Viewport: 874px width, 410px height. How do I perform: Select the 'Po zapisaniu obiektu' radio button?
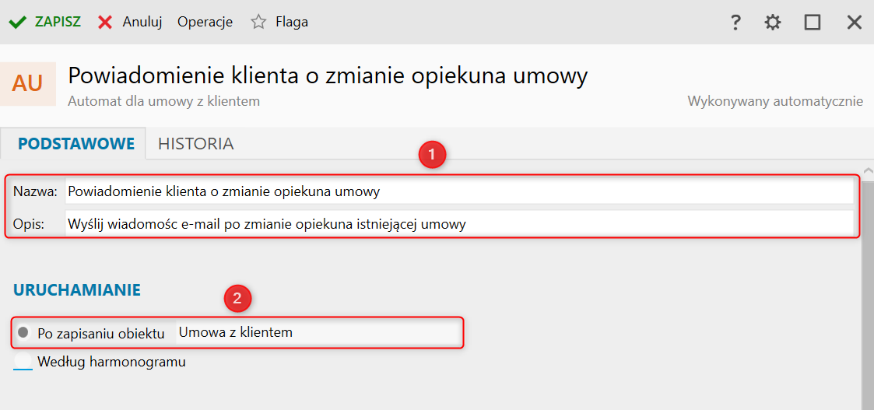pos(23,333)
